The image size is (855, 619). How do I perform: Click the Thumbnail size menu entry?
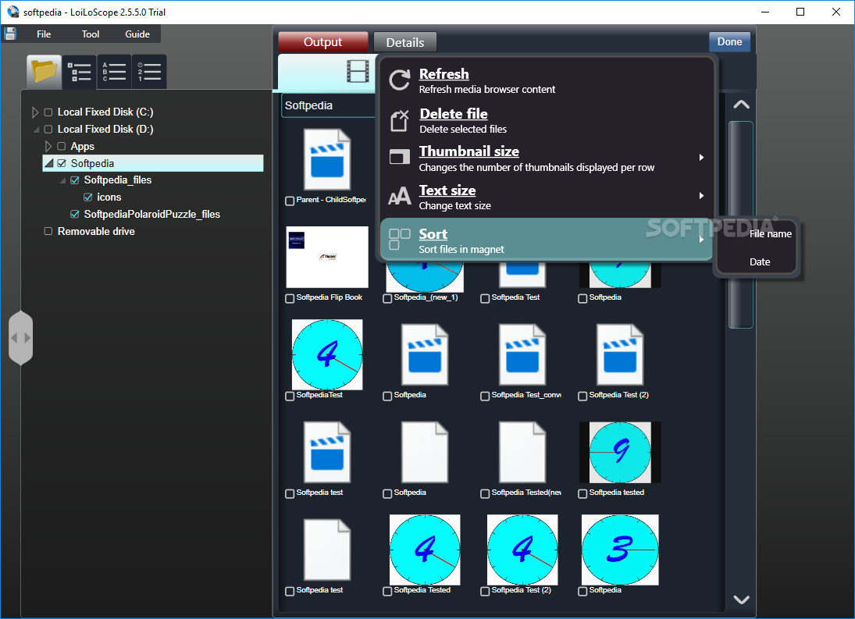[x=547, y=158]
